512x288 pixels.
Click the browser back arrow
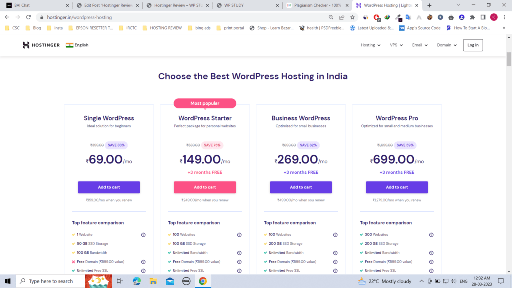pos(7,16)
